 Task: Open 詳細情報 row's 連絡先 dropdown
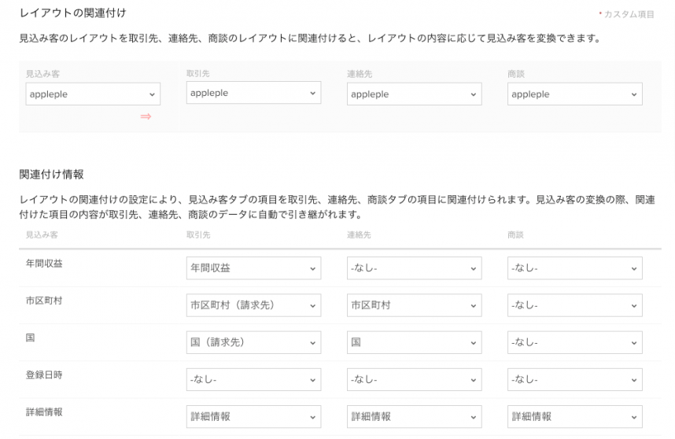click(414, 416)
